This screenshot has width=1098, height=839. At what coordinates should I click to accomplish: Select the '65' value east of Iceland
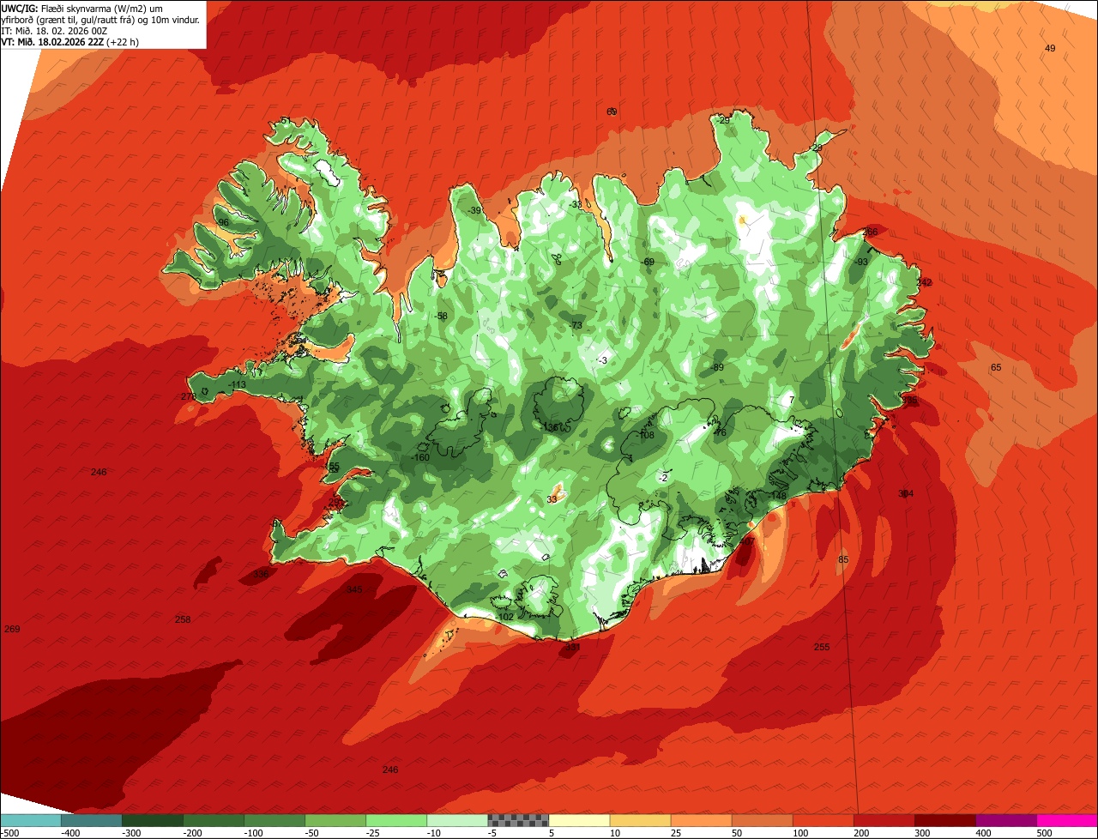996,367
